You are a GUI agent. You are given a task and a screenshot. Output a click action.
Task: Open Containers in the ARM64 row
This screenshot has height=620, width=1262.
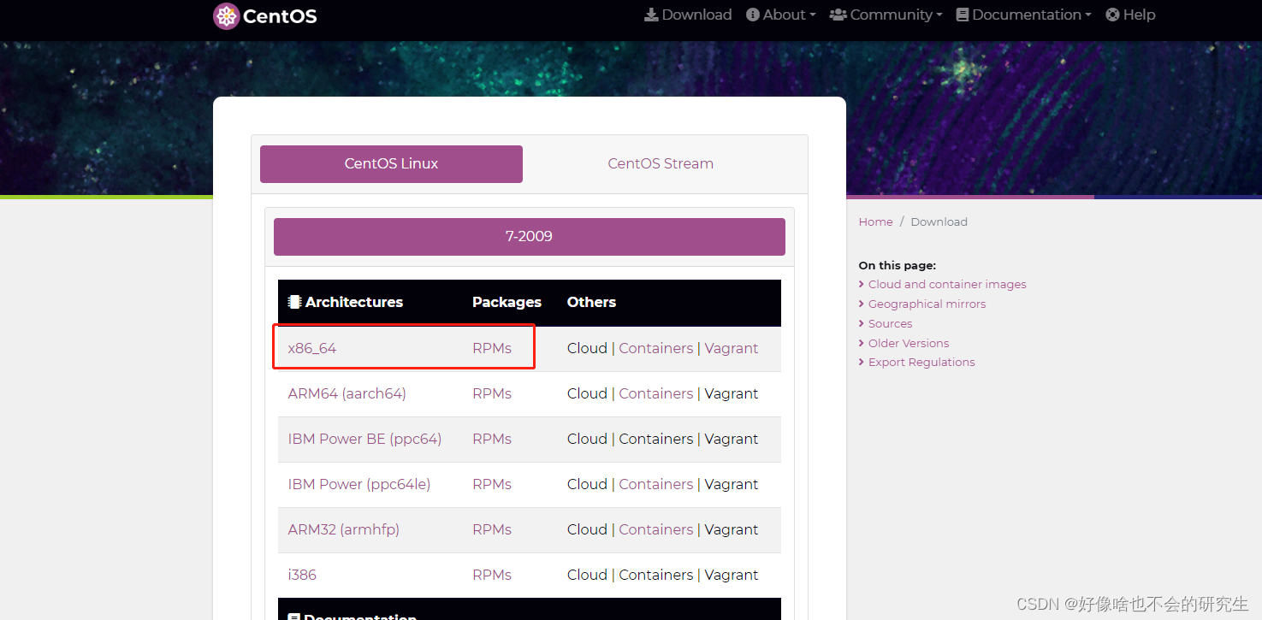(656, 393)
